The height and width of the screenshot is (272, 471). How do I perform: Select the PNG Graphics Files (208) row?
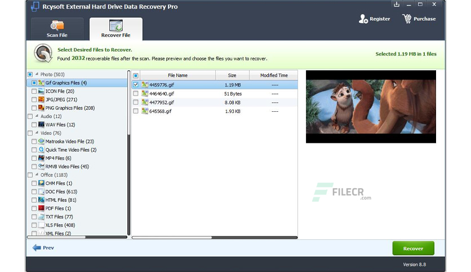77,108
